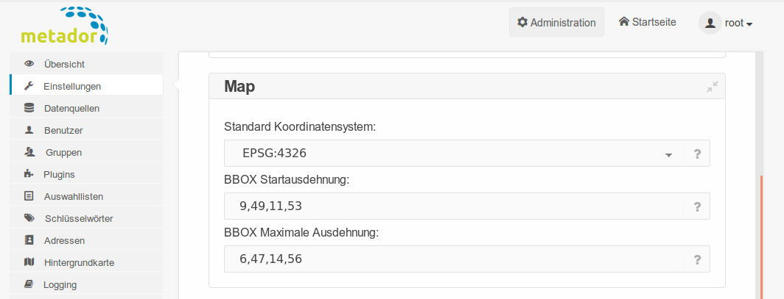Click the book icon for Logging
This screenshot has width=784, height=299.
click(x=29, y=284)
